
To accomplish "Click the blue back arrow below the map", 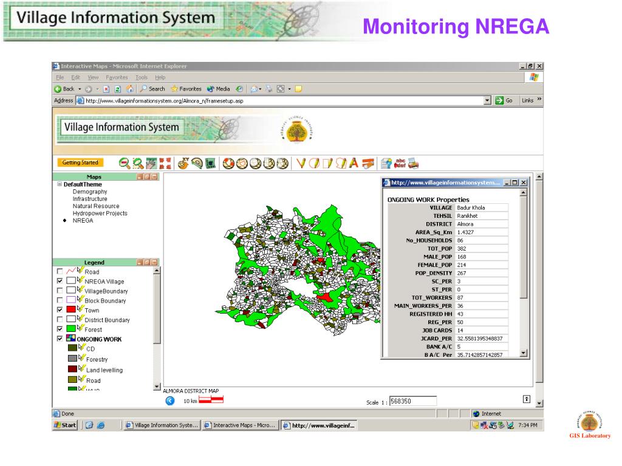I will point(170,400).
